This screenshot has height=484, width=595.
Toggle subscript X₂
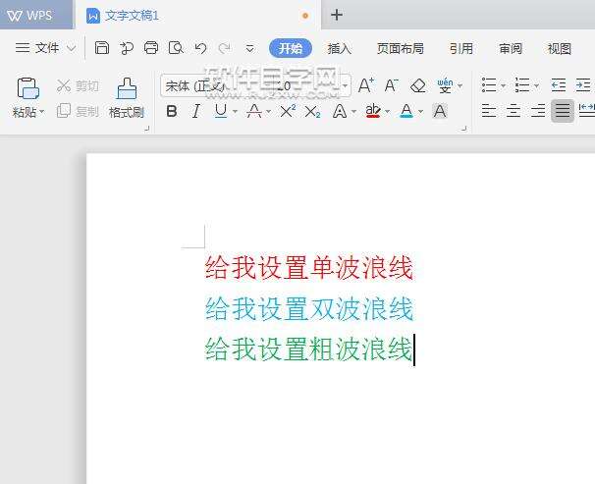coord(312,112)
